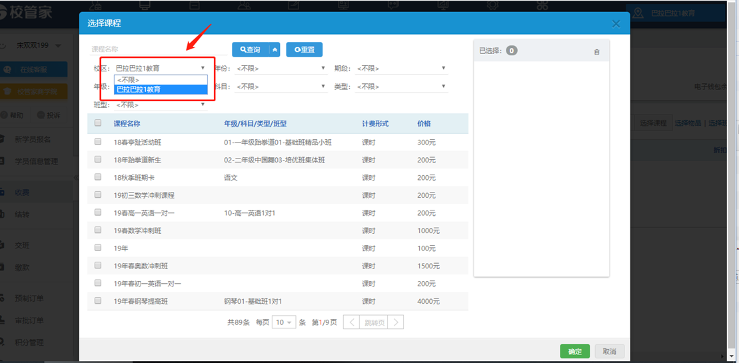
Task: Open the 班型 dropdown
Action: point(161,105)
